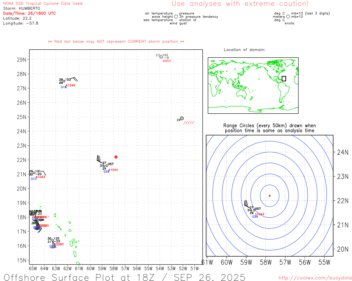
Task: Click the '3h pressure tendency' legend text
Action: coord(199,17)
